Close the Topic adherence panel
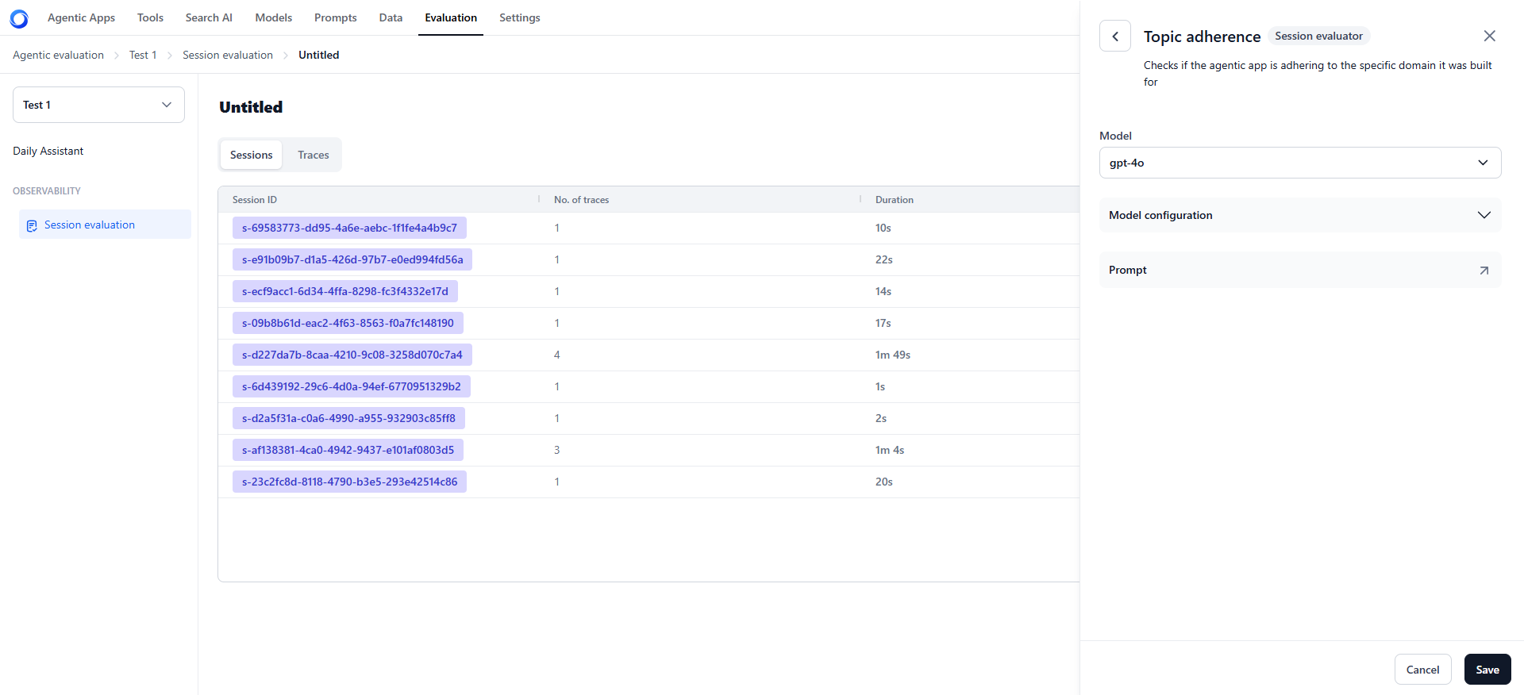The width and height of the screenshot is (1524, 695). pos(1489,36)
